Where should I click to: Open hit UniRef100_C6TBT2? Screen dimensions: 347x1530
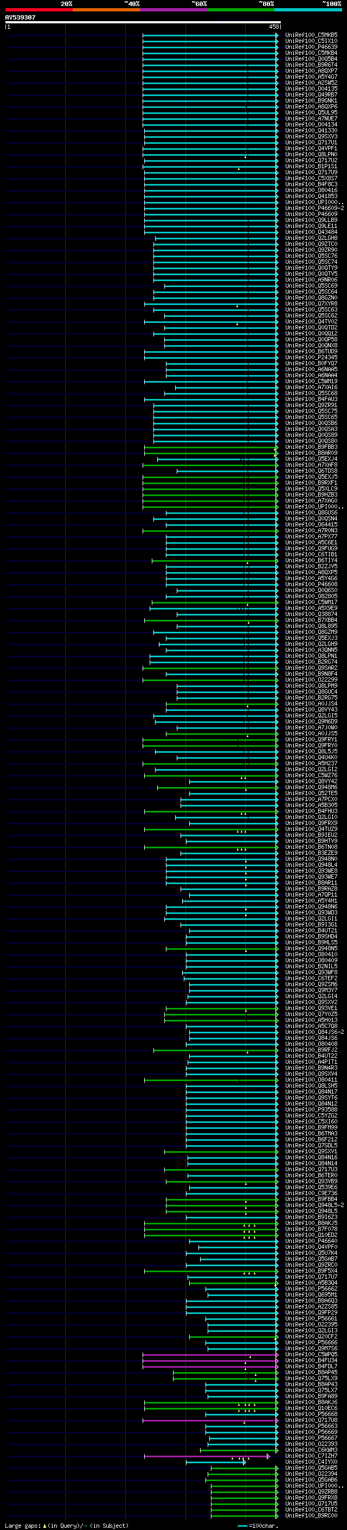tap(311, 1509)
